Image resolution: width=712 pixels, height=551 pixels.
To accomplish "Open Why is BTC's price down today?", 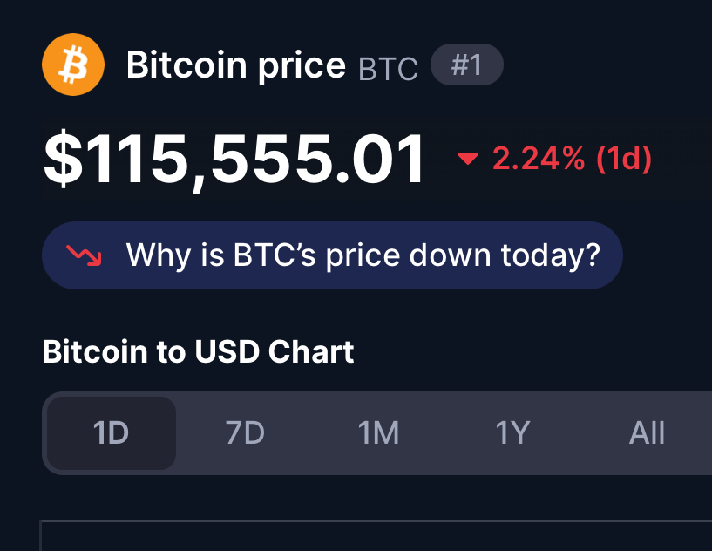I will pyautogui.click(x=332, y=255).
